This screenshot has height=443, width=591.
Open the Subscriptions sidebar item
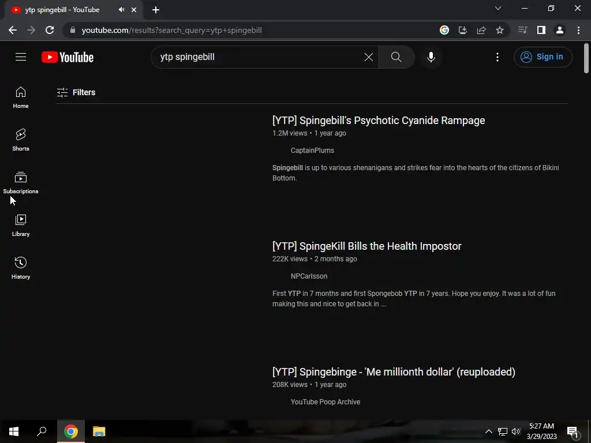(x=21, y=183)
